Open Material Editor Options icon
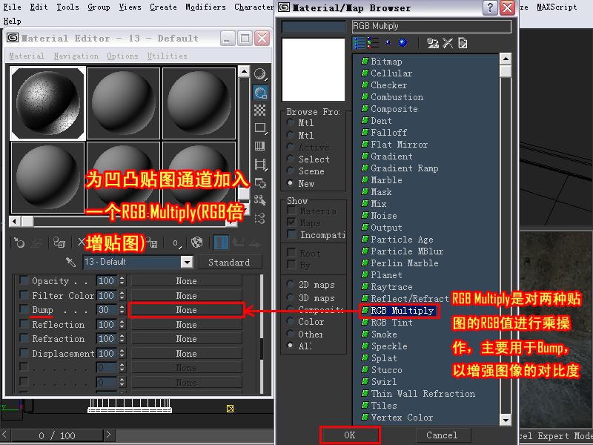Viewport: 593px width, 445px height. coord(260,182)
